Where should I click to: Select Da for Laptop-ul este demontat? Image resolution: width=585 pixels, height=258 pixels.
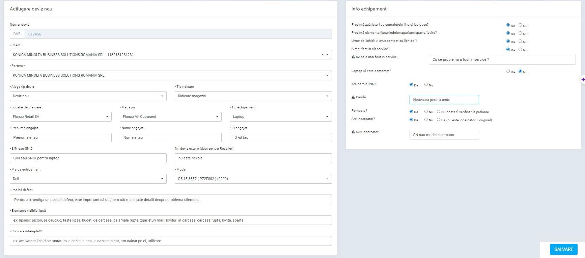click(x=508, y=72)
